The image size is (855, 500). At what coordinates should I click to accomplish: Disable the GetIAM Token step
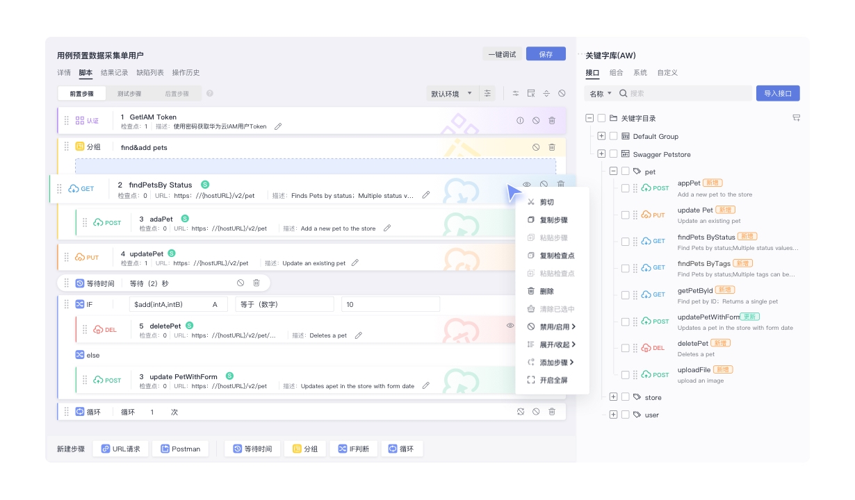pos(536,120)
